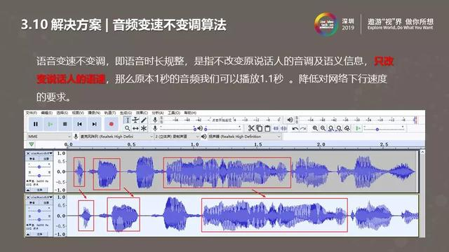The width and height of the screenshot is (449, 252).
Task: Open the 生成(G) Generate menu
Action: 126,113
